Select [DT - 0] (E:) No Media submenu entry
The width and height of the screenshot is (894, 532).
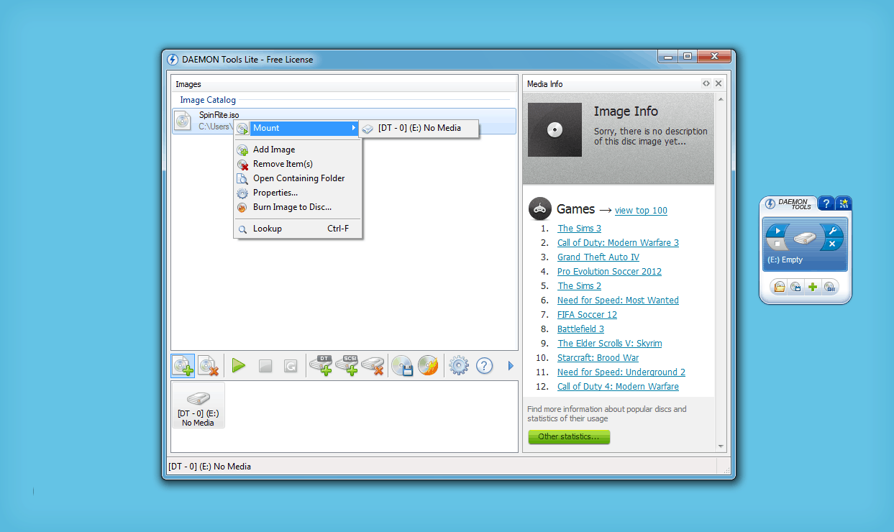(419, 129)
